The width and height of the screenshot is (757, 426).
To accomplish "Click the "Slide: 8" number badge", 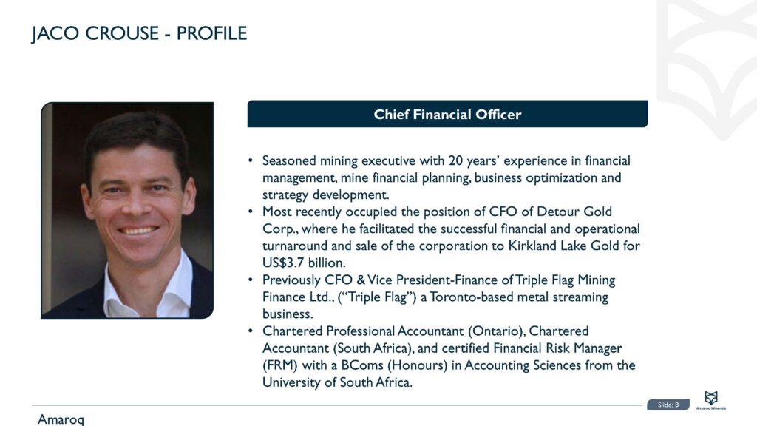I will click(668, 405).
